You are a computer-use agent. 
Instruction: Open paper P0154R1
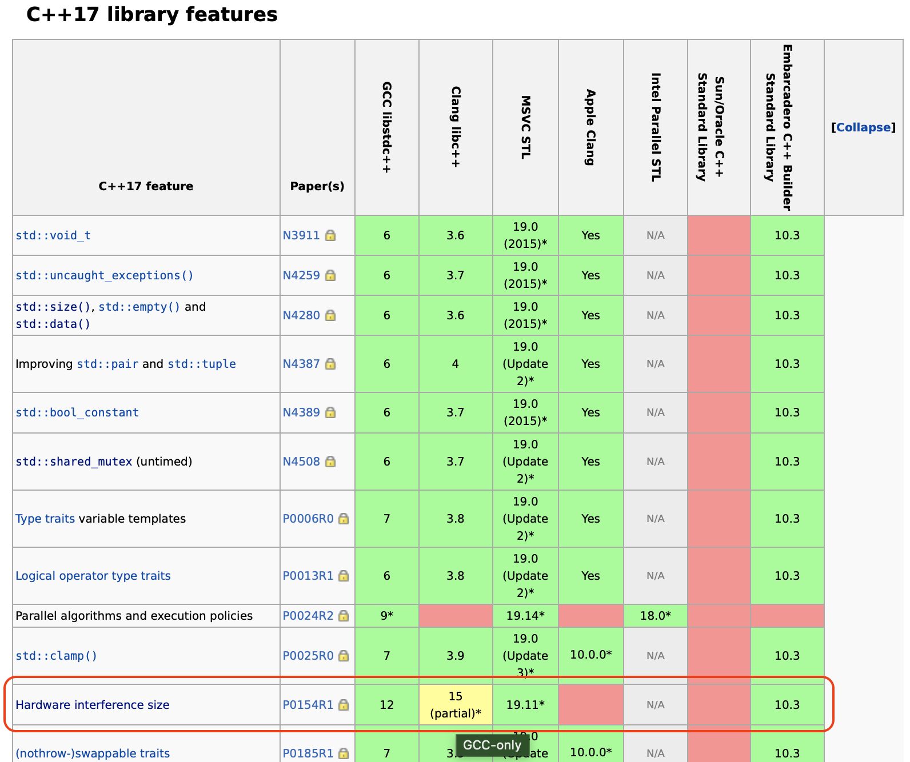[x=308, y=705]
